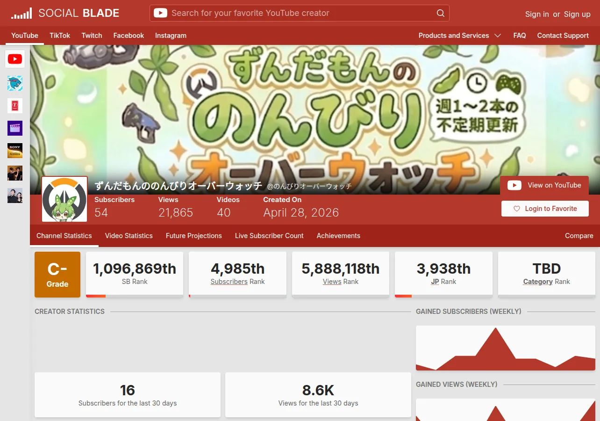Open the two-men-in-black channel thumbnail in sidebar
600x421 pixels.
tap(15, 173)
